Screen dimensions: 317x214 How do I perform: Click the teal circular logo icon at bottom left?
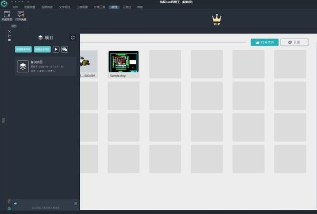coord(10,208)
